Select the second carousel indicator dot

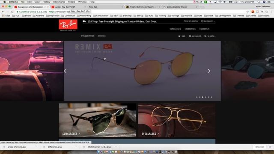(200, 97)
